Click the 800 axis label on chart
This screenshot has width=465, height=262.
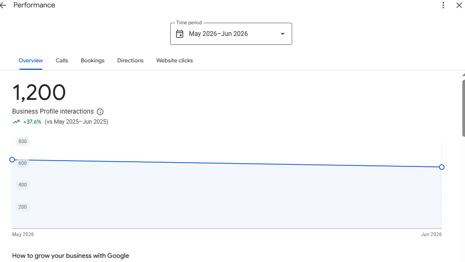(x=23, y=142)
